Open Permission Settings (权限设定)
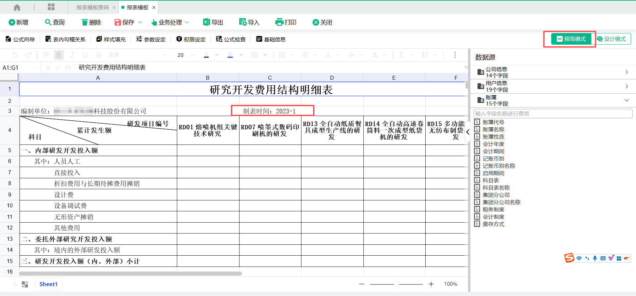The width and height of the screenshot is (636, 296). pos(191,39)
